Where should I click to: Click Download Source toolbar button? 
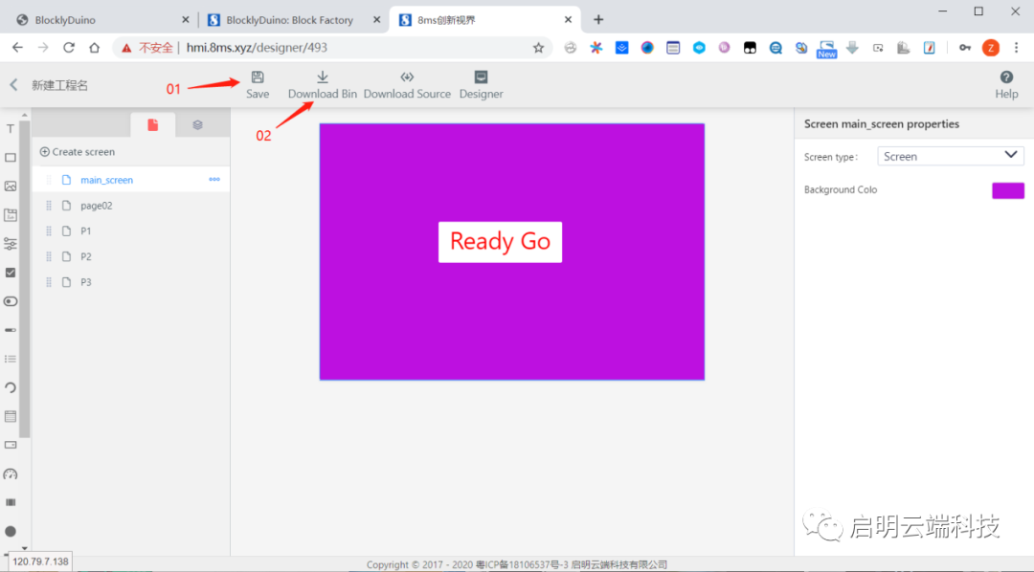(407, 85)
